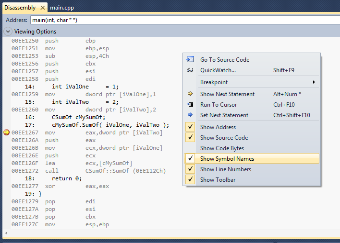Click the QuickWatch glasses icon
This screenshot has width=340, height=243.
click(190, 70)
